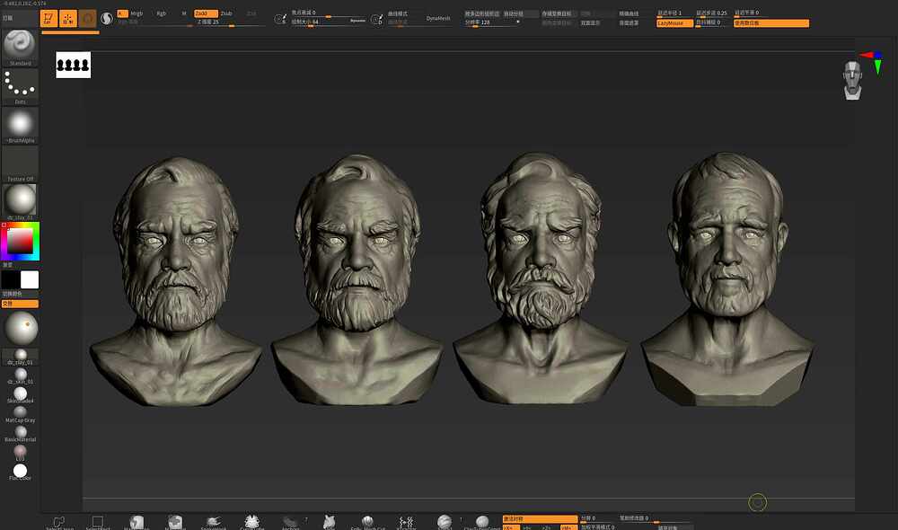
Task: Open the BrushAlpha alpha selector
Action: point(20,126)
